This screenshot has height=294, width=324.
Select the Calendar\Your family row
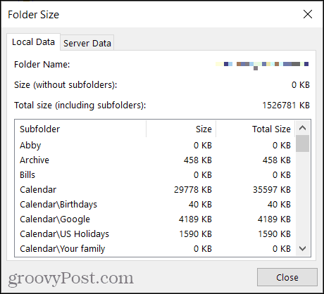click(155, 249)
